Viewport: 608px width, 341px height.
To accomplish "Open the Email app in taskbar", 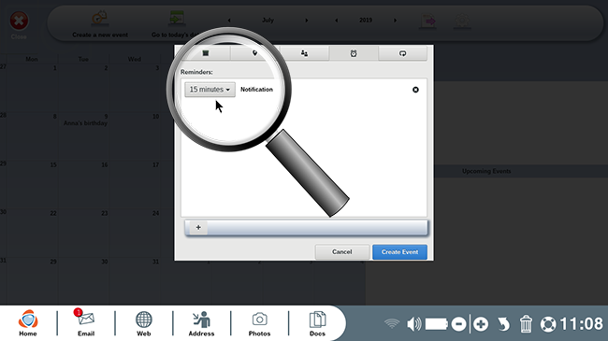I will [x=86, y=323].
